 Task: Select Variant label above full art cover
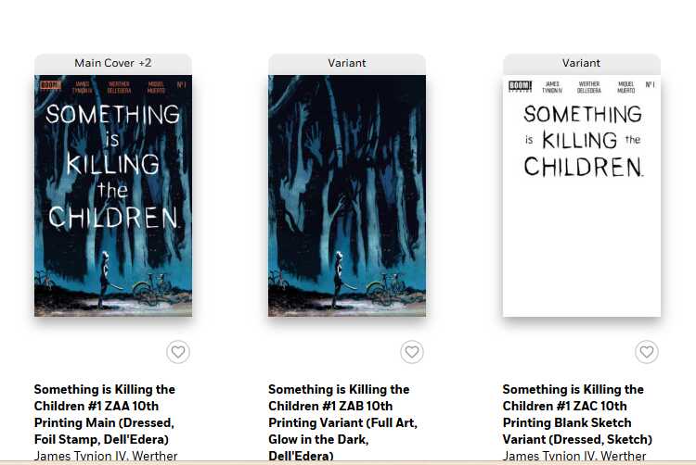point(347,63)
